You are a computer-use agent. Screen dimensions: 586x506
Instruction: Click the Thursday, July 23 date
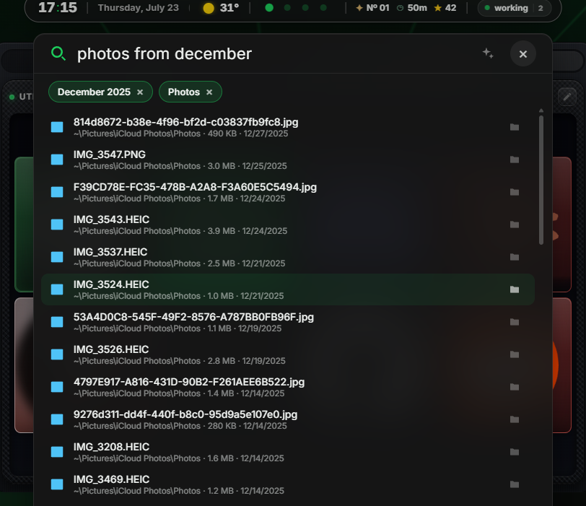[x=139, y=8]
